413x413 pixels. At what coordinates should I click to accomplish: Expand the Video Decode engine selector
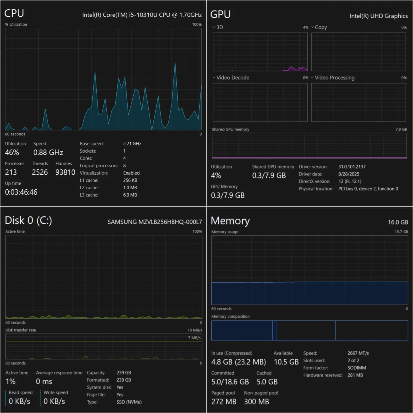(x=214, y=78)
